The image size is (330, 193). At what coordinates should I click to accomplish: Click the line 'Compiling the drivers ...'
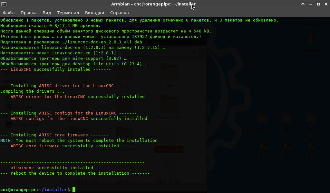33,91
